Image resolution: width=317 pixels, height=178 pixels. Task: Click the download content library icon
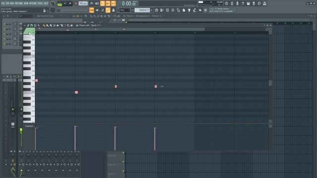click(264, 3)
